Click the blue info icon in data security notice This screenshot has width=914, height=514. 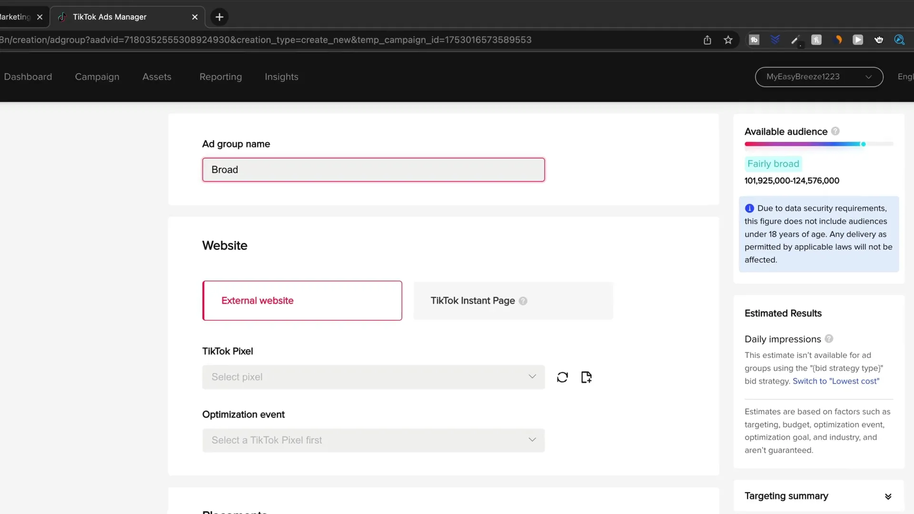(749, 208)
